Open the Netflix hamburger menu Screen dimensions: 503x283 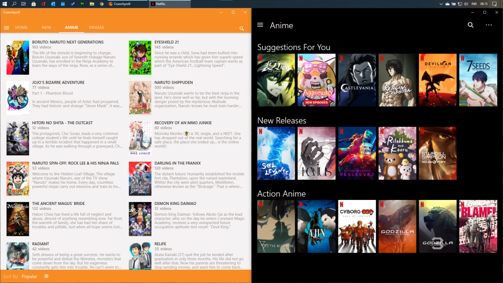(260, 25)
